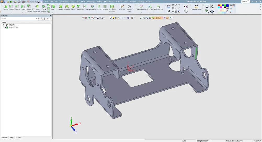Open the Faces menu
The image size is (262, 142).
click(72, 2)
